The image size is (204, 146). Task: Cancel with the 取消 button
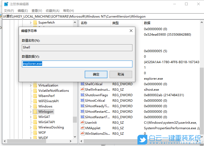point(121,74)
